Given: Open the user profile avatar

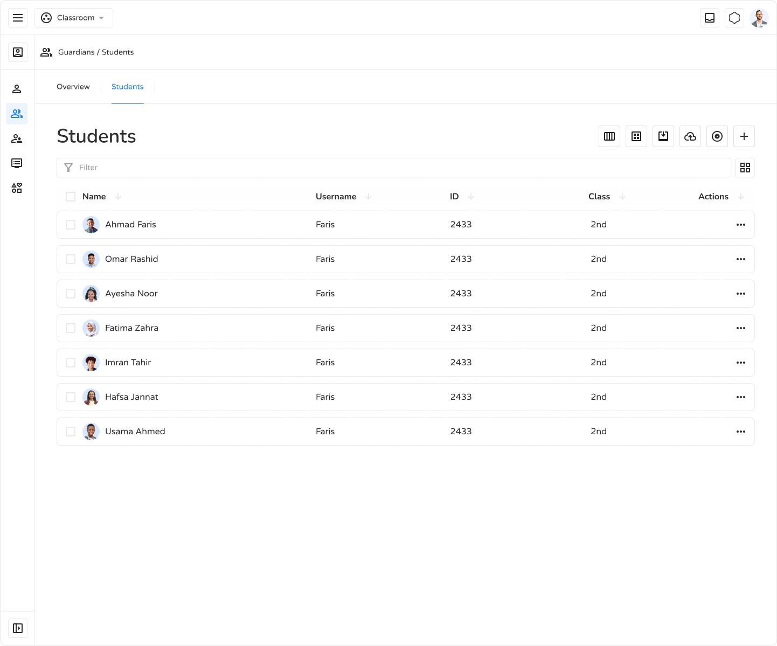Looking at the screenshot, I should 759,18.
